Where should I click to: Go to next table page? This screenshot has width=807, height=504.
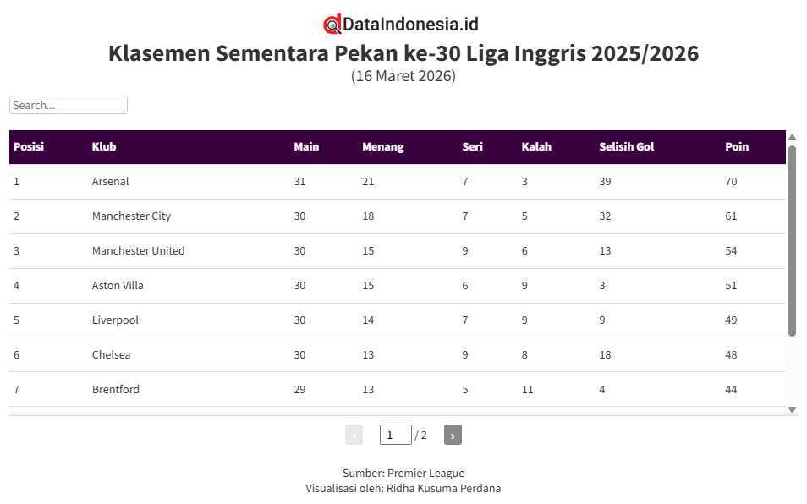click(453, 436)
